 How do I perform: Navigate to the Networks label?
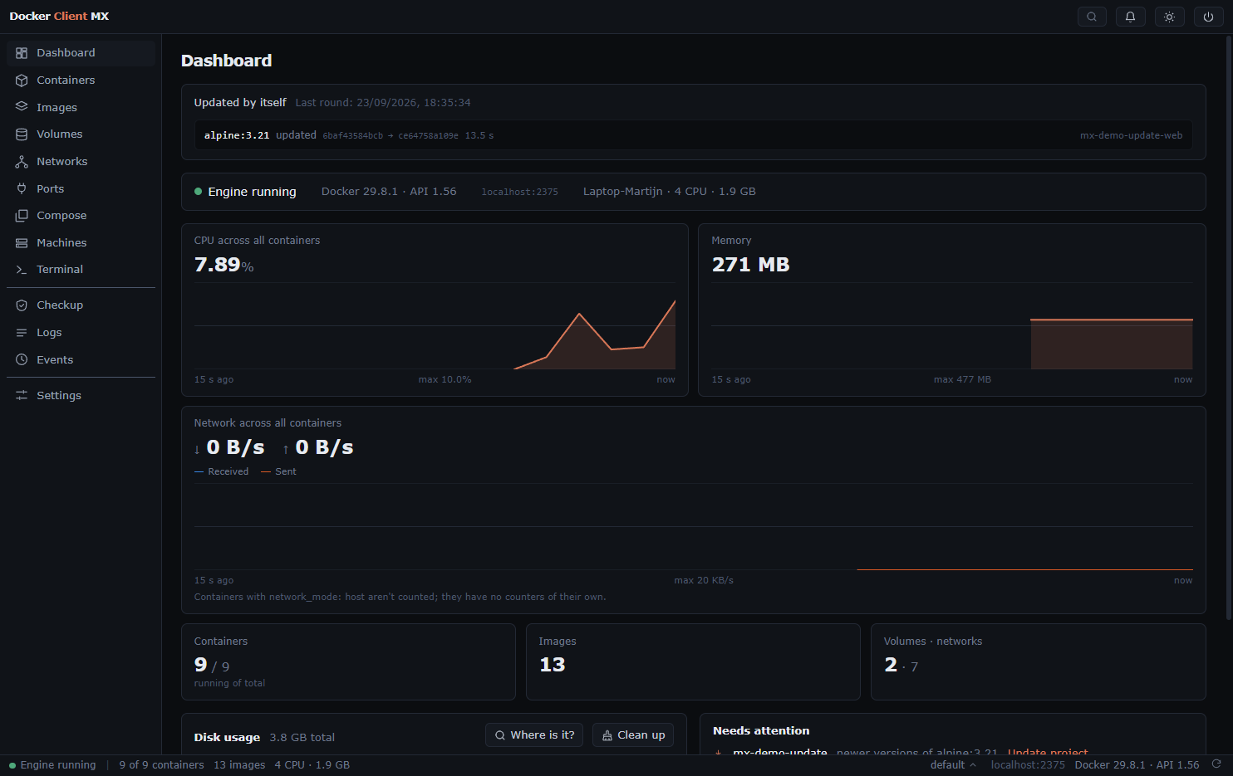tap(61, 161)
